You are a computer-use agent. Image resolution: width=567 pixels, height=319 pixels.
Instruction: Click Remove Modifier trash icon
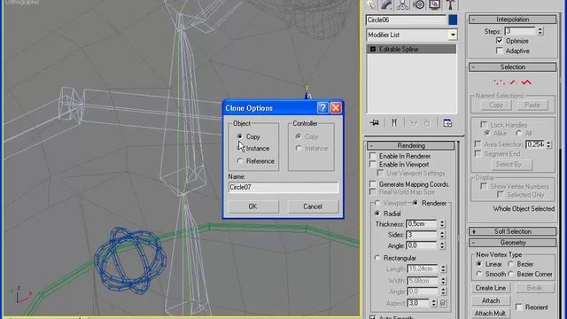(427, 123)
